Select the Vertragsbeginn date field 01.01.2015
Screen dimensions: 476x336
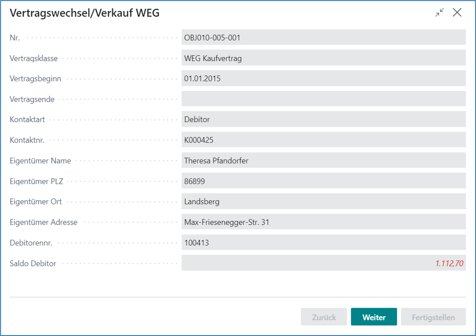[x=323, y=79]
